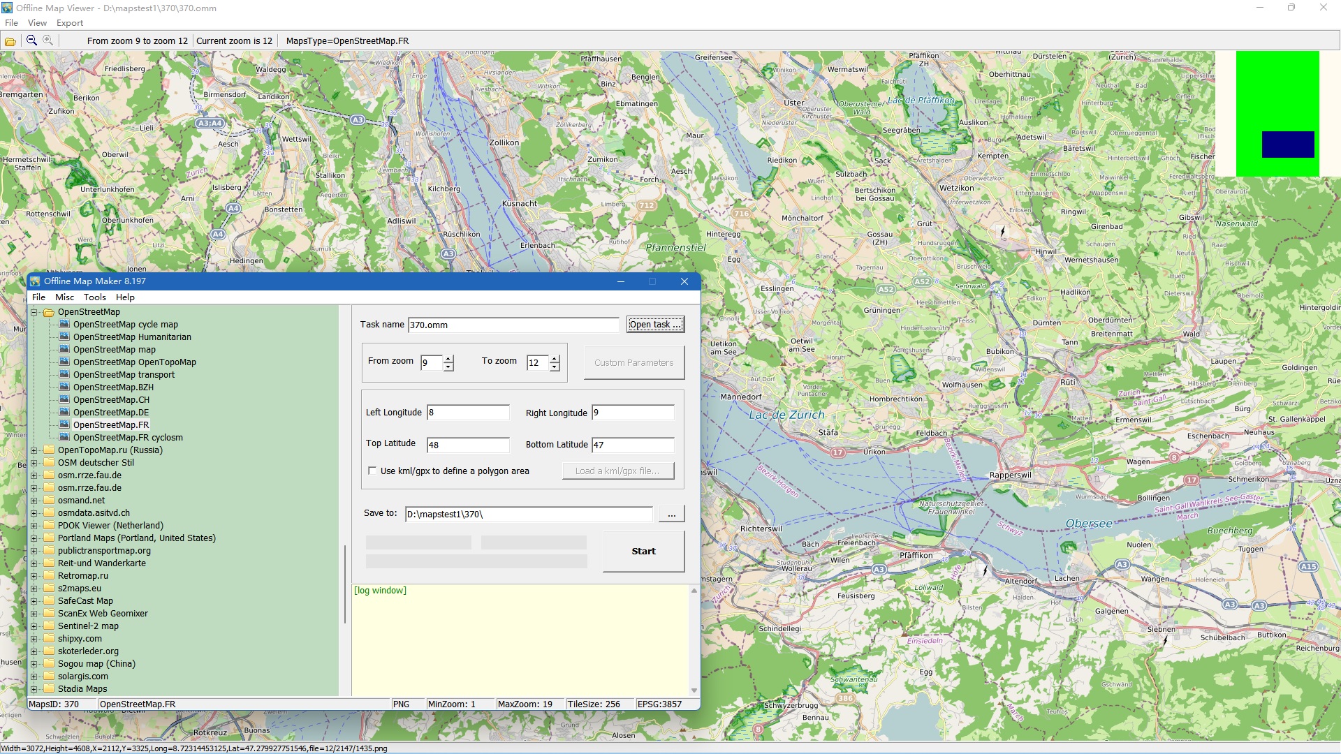This screenshot has height=754, width=1341.
Task: Click the zoom out magnifier icon
Action: pyautogui.click(x=31, y=40)
